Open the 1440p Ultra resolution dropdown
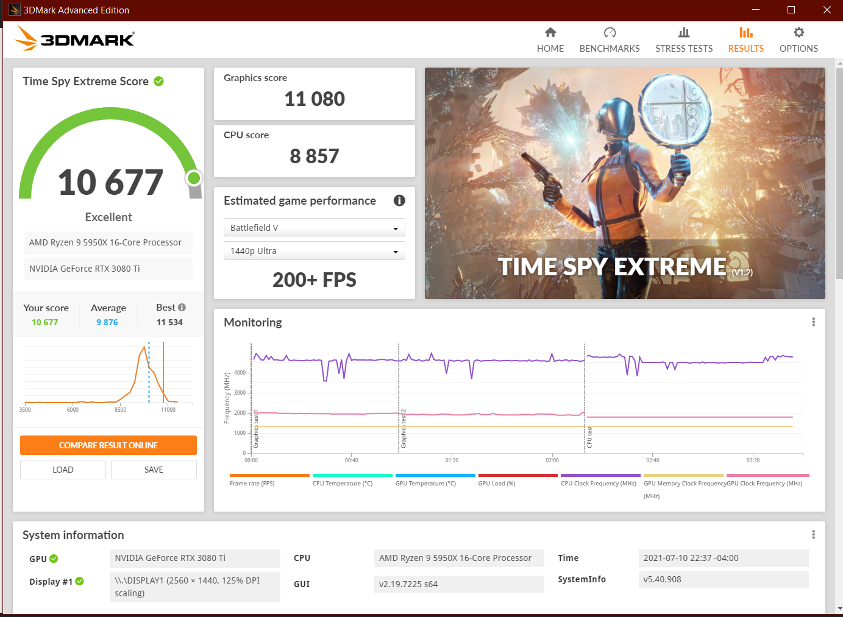 [315, 250]
